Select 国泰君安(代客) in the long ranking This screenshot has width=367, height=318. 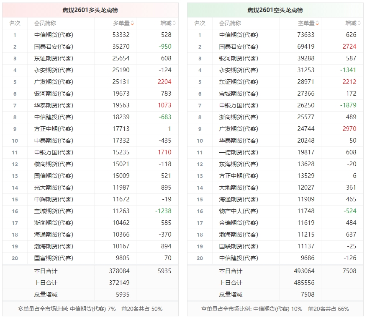coord(54,47)
